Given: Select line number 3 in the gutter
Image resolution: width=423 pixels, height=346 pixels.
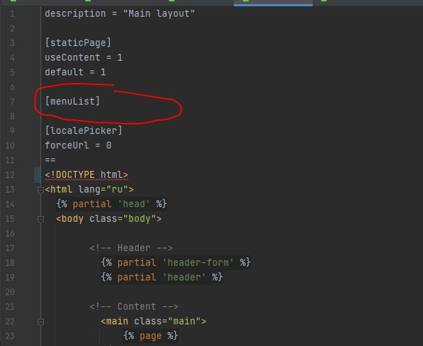Looking at the screenshot, I should click(x=12, y=43).
